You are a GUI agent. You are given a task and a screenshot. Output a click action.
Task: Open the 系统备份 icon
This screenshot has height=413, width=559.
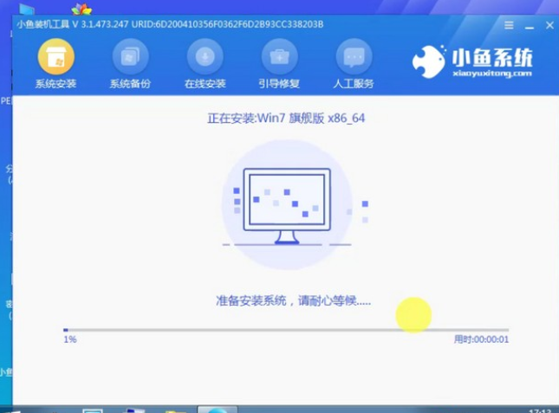(x=131, y=57)
